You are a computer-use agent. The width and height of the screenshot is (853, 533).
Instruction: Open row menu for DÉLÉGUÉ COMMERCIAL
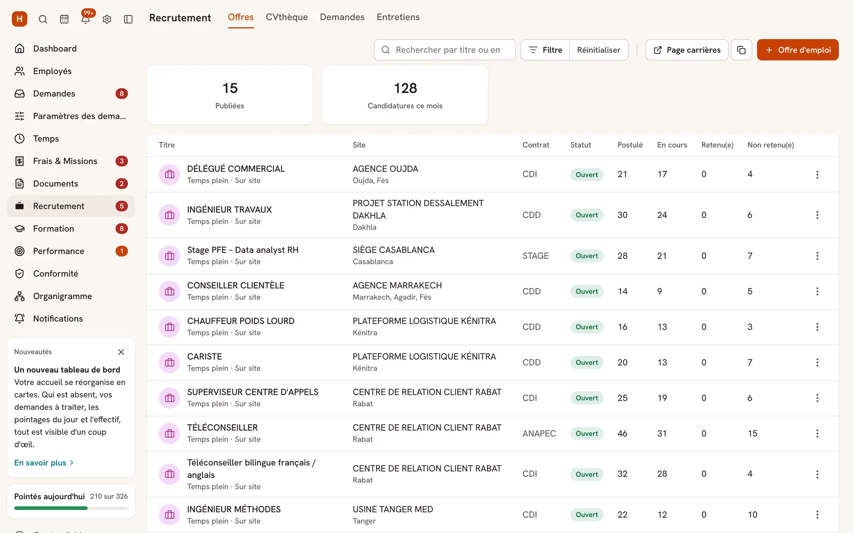(x=817, y=174)
